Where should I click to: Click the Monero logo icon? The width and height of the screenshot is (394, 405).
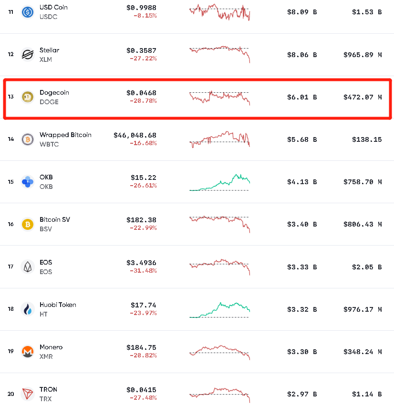tap(28, 352)
